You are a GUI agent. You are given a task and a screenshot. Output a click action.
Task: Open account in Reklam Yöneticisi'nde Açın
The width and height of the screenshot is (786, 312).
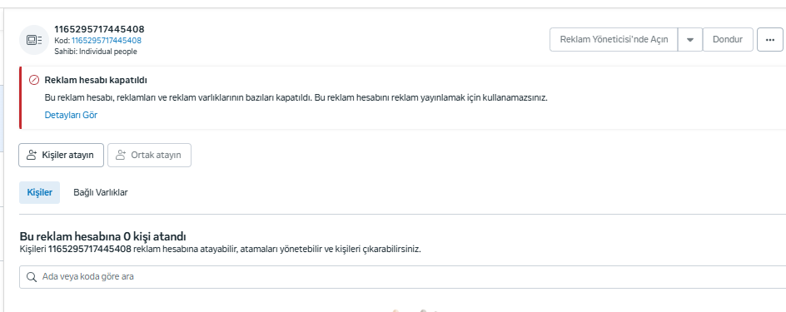coord(614,40)
